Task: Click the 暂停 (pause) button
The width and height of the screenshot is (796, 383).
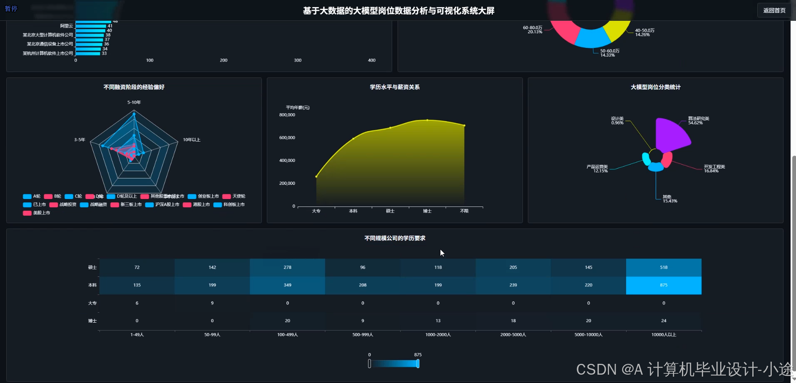Action: point(11,9)
